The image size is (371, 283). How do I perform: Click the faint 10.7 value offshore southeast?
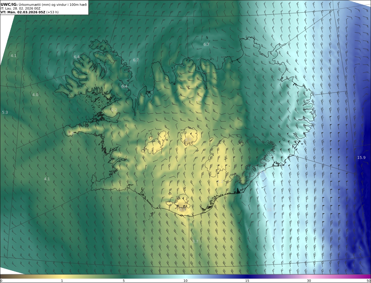point(271,210)
